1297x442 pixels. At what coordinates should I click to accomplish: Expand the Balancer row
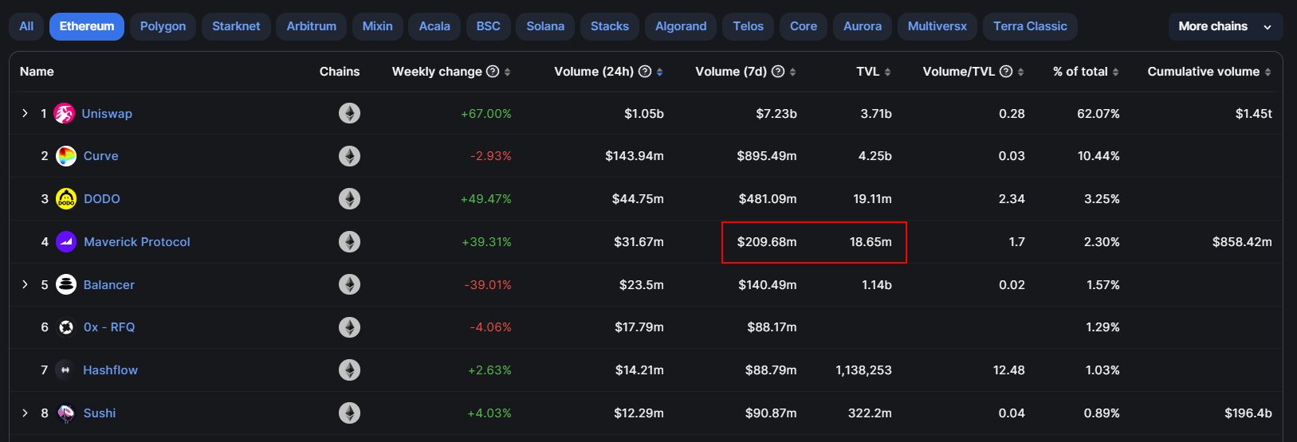(25, 284)
